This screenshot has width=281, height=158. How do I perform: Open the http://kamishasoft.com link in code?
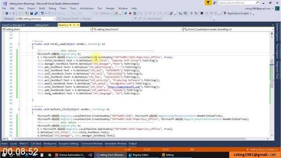click(124, 87)
